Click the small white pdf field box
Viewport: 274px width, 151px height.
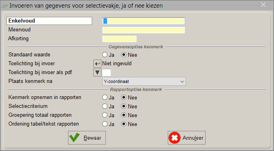(x=107, y=72)
